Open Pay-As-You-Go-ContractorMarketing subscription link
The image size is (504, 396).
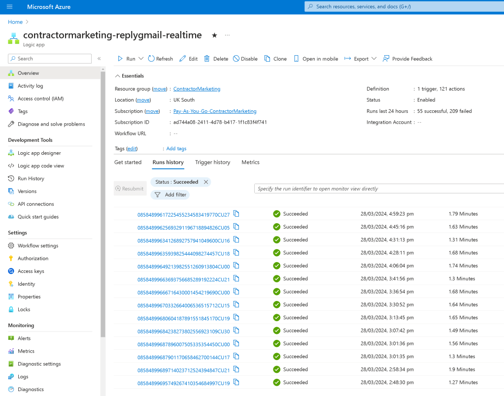pos(215,111)
